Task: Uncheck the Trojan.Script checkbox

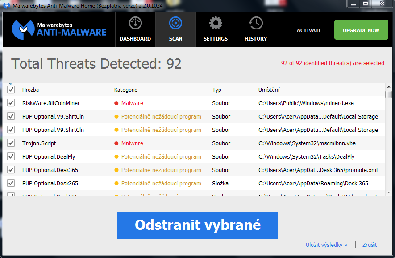Action: (x=11, y=143)
